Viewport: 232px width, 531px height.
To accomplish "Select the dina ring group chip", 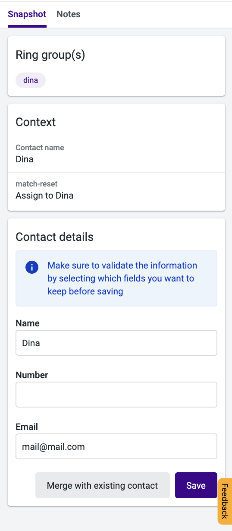I will [31, 80].
